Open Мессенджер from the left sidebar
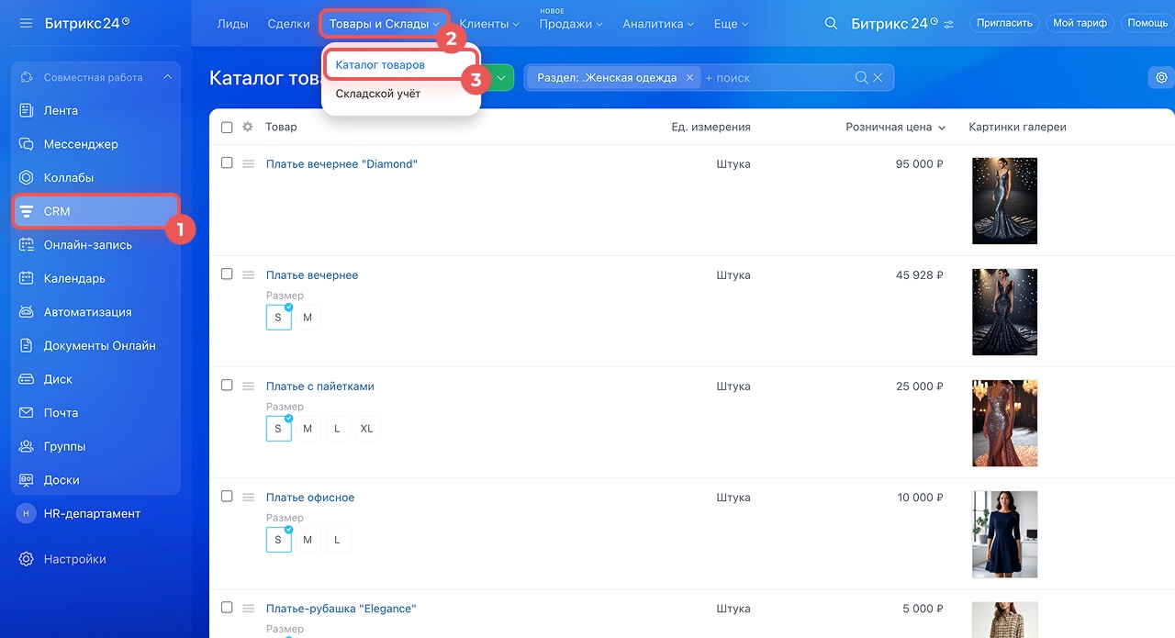1175x638 pixels. pyautogui.click(x=81, y=144)
